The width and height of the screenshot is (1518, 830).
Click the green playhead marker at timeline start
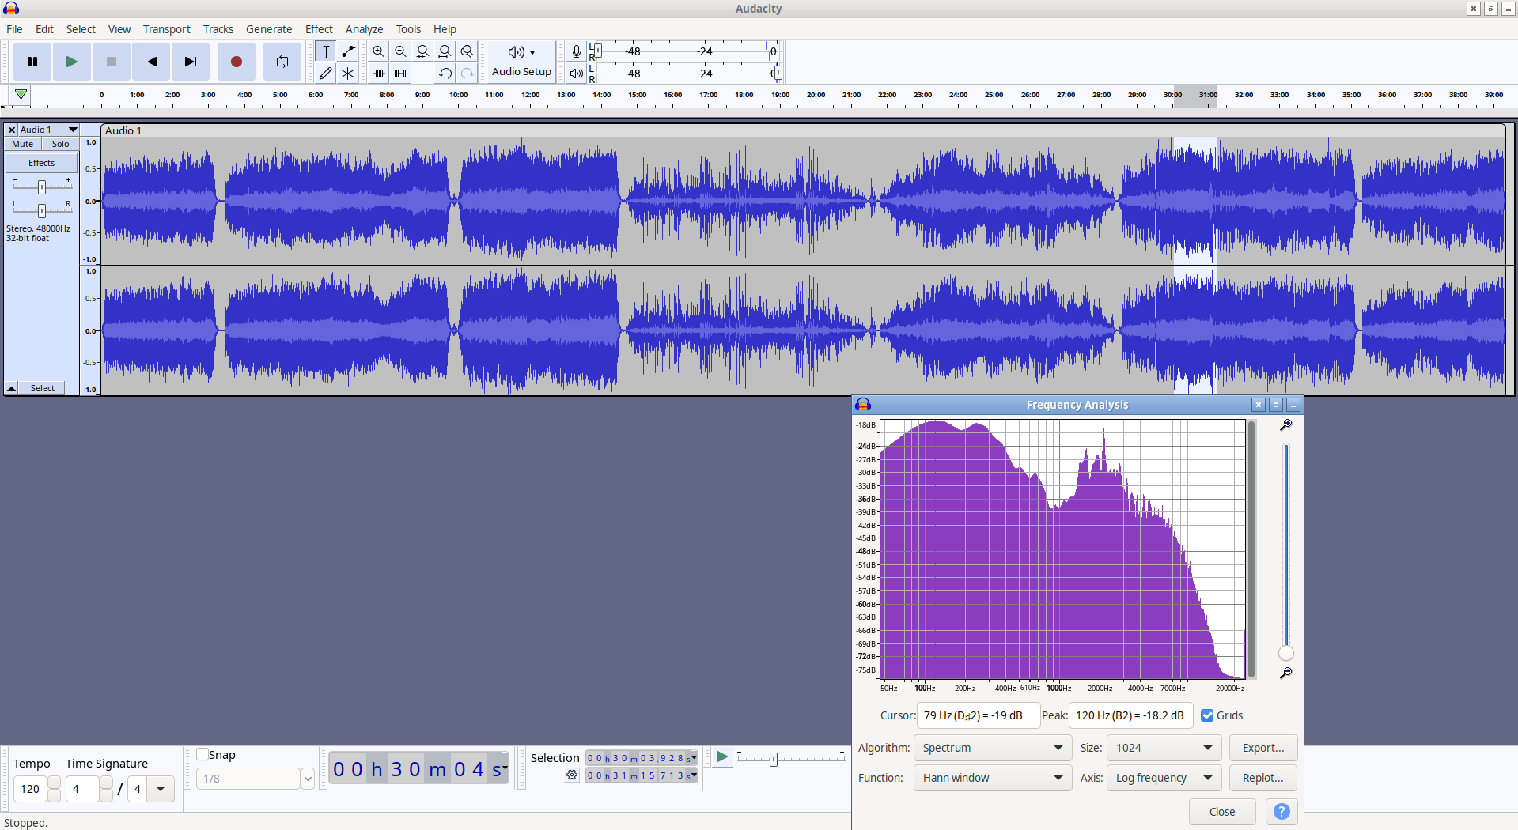21,94
